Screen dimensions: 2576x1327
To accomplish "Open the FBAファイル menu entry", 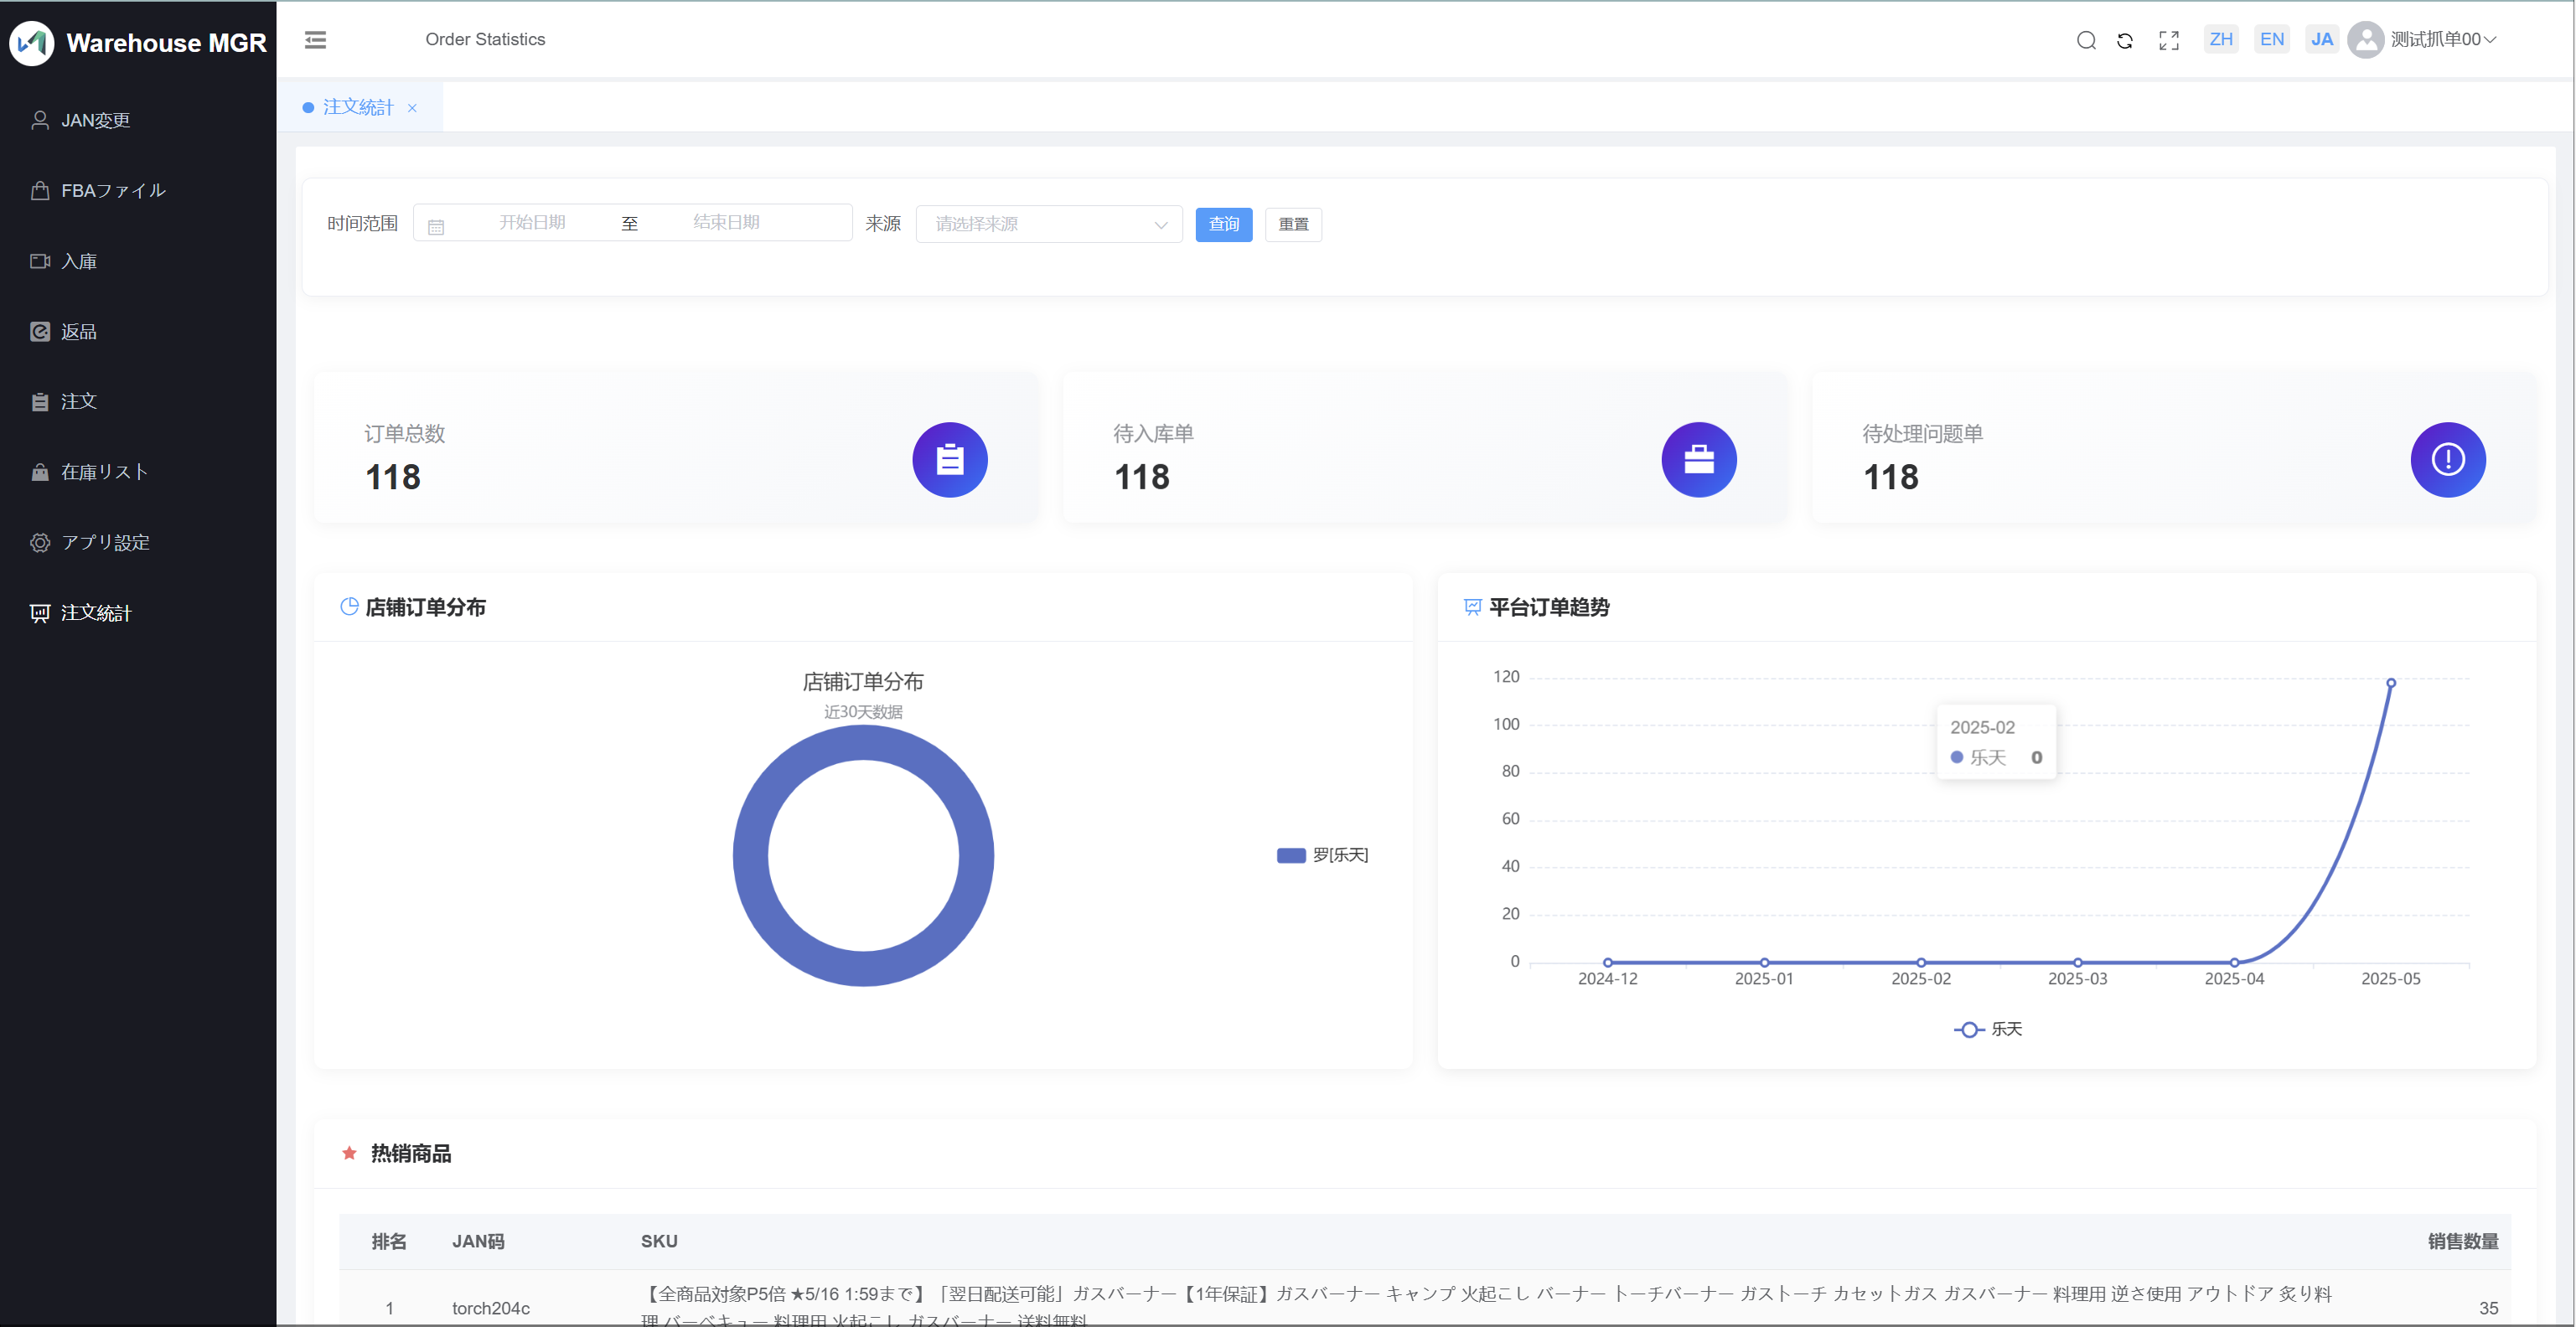I will coord(113,190).
